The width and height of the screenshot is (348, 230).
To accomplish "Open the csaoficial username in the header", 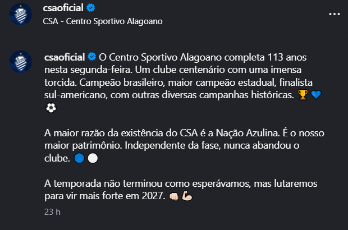I will [63, 8].
